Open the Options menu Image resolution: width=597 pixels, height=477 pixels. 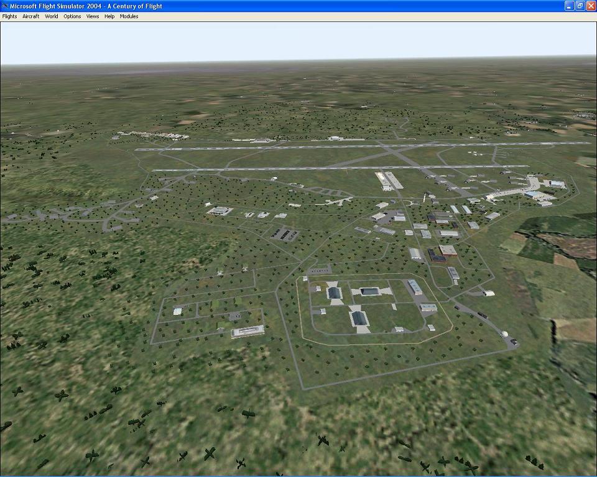[72, 16]
